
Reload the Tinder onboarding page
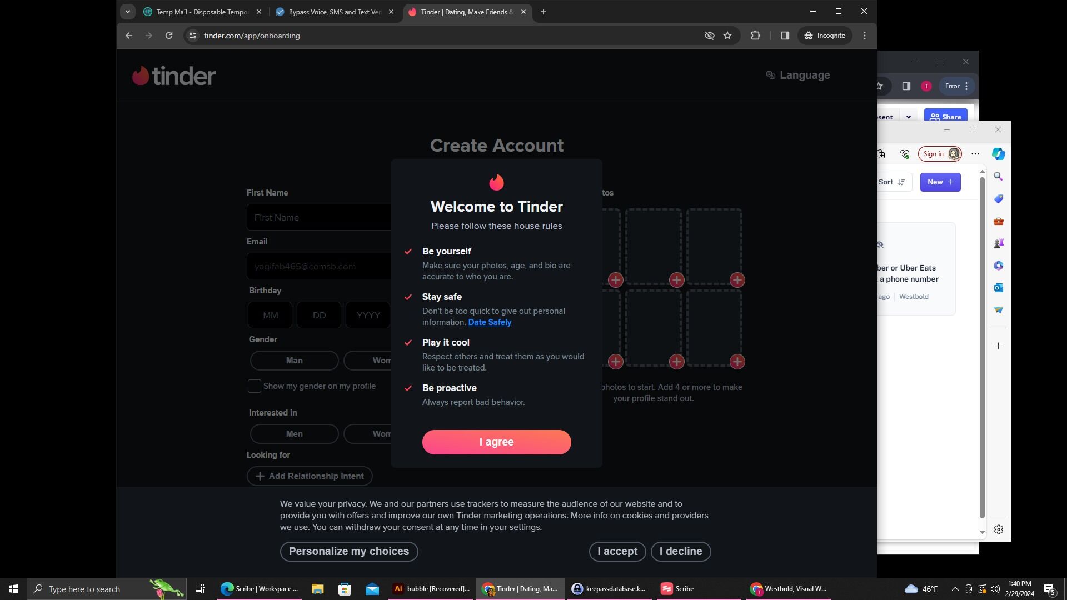click(x=169, y=36)
